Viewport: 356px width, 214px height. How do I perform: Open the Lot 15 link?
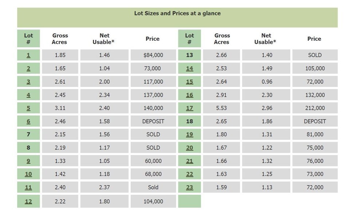pos(190,82)
